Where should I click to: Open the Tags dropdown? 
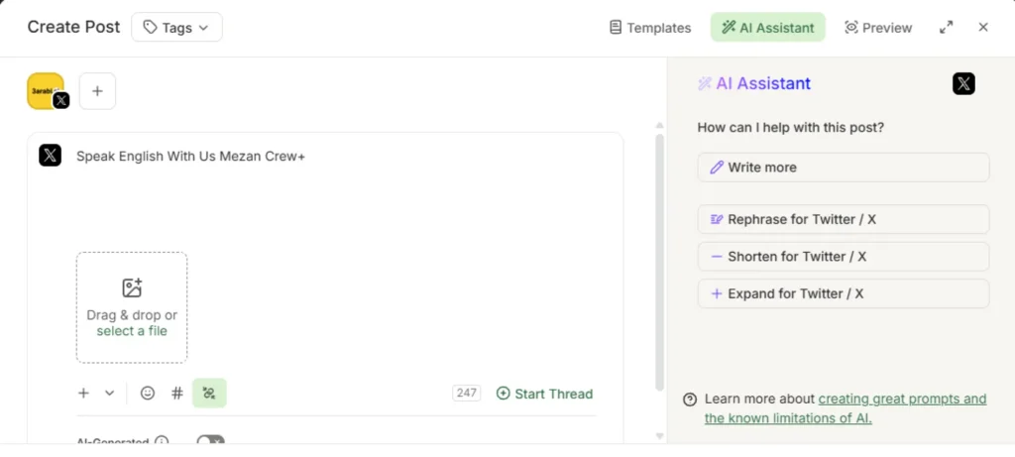click(x=176, y=27)
